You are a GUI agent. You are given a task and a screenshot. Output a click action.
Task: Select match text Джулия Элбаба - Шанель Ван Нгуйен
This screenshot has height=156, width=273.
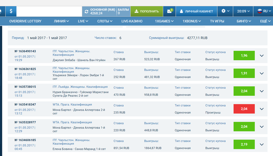tap(79, 60)
